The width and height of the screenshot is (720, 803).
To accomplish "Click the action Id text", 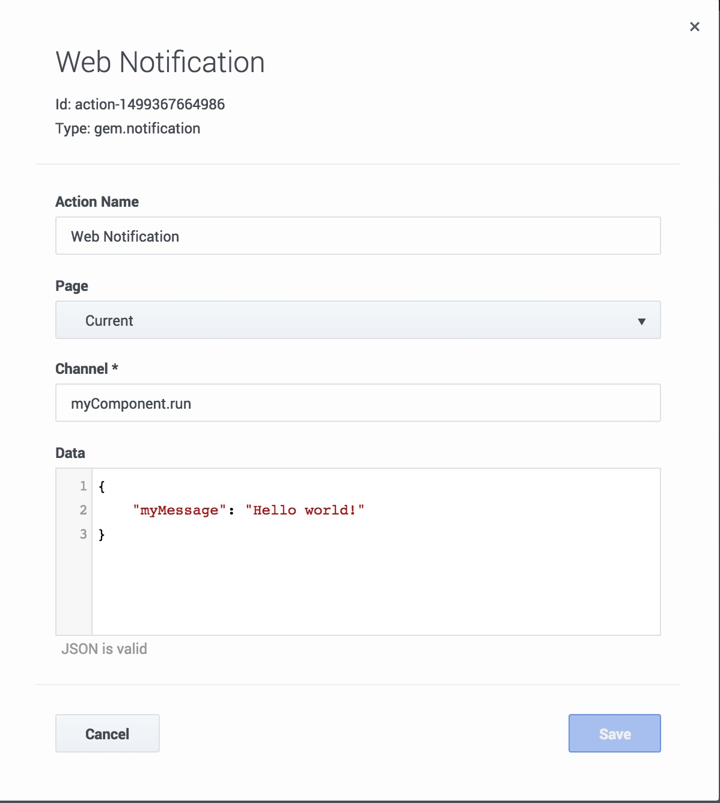I will point(140,104).
